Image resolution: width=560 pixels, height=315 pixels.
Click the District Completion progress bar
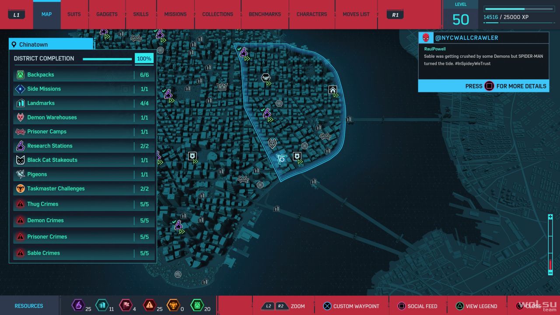[x=107, y=59]
